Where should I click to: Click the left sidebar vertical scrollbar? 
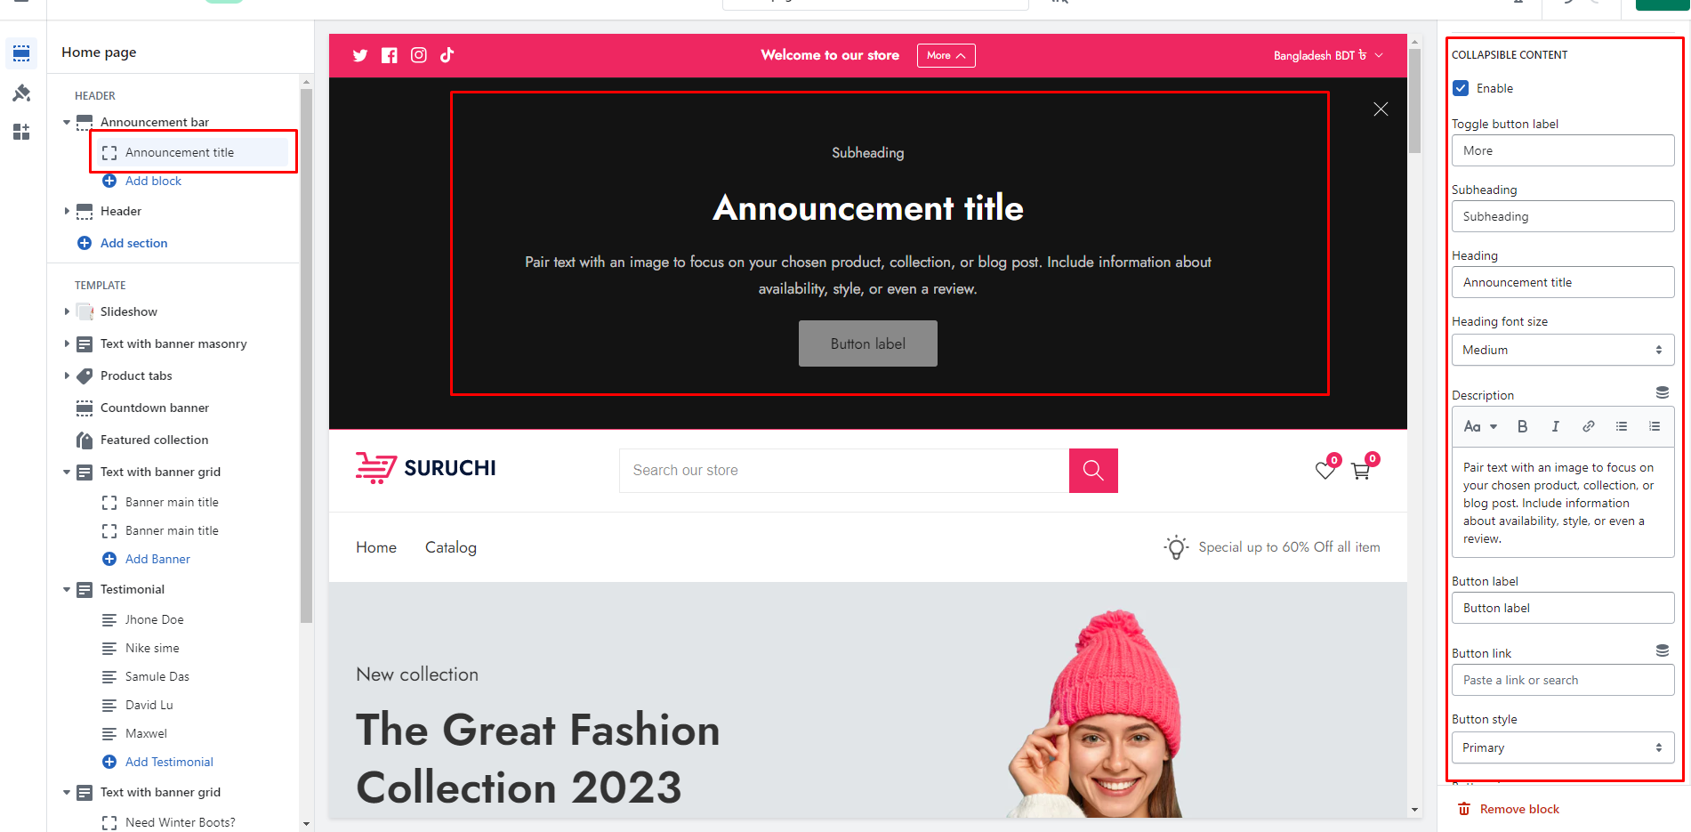coord(306,356)
